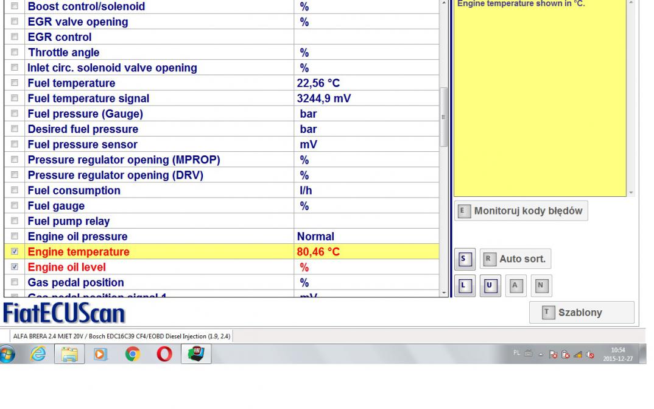Image resolution: width=654 pixels, height=409 pixels.
Task: Click battery error tray icon
Action: (565, 354)
